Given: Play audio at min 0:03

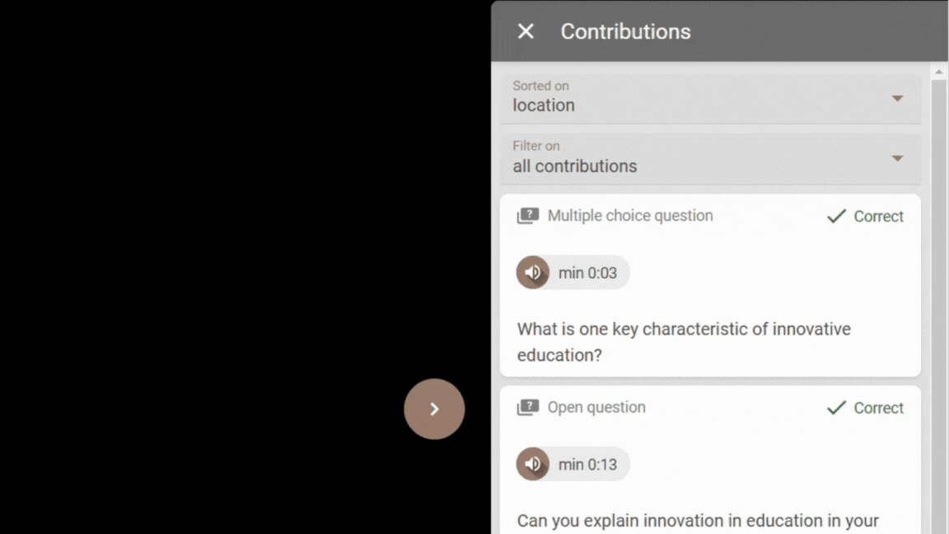Looking at the screenshot, I should [533, 273].
